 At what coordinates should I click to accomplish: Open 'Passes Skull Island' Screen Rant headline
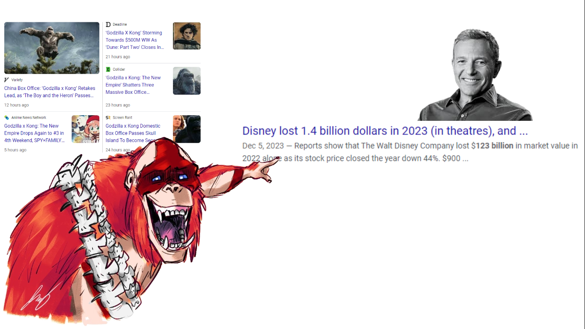[133, 133]
